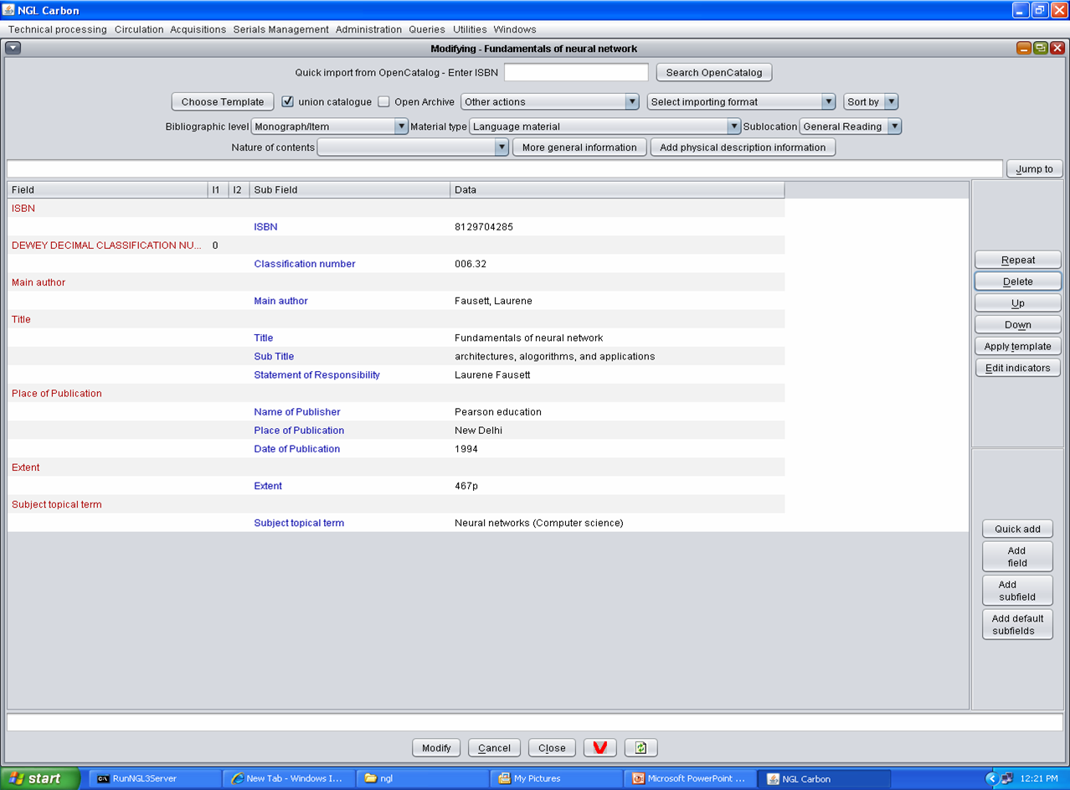Click the green refresh page icon button
Viewport: 1070px width, 790px height.
click(x=640, y=747)
